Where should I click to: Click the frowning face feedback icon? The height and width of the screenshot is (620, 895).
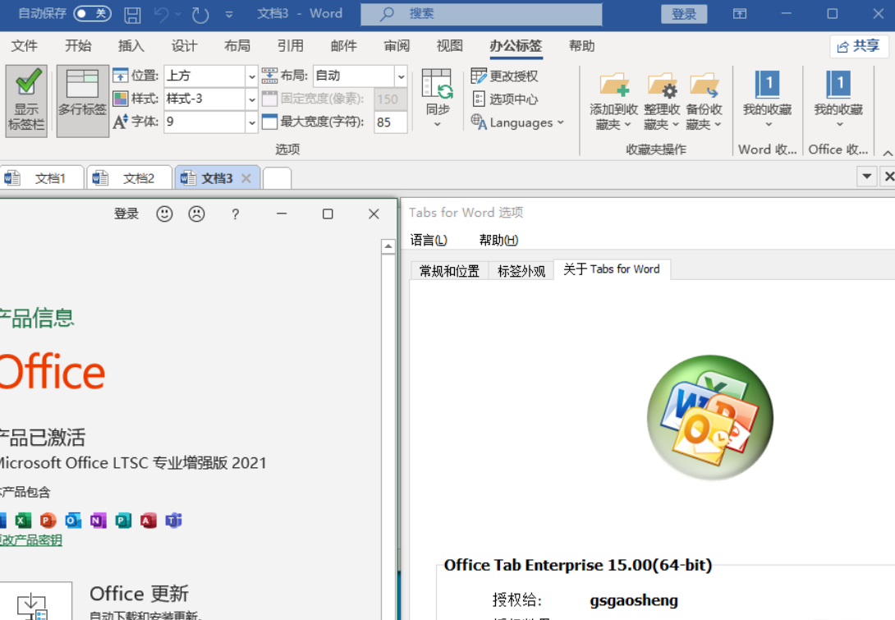(196, 214)
